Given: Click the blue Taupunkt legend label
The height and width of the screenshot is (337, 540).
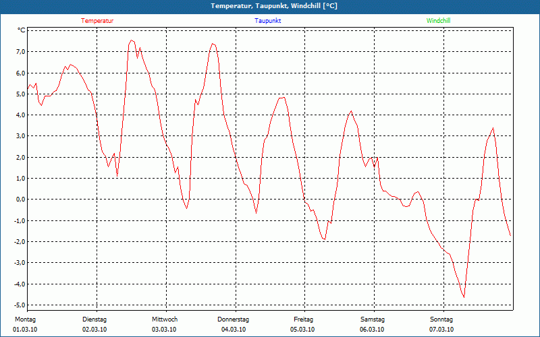Looking at the screenshot, I should pos(267,21).
